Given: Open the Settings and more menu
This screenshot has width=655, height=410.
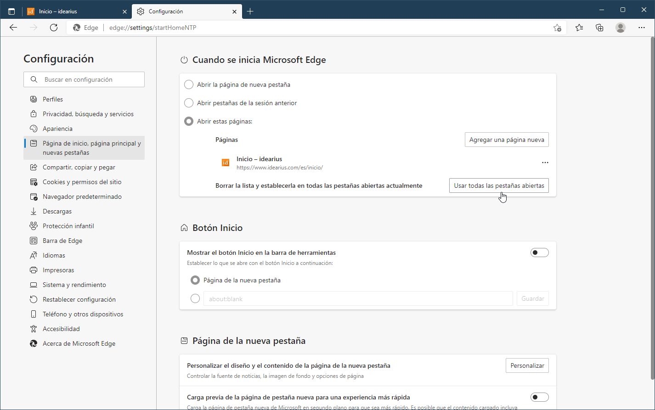Looking at the screenshot, I should point(642,28).
